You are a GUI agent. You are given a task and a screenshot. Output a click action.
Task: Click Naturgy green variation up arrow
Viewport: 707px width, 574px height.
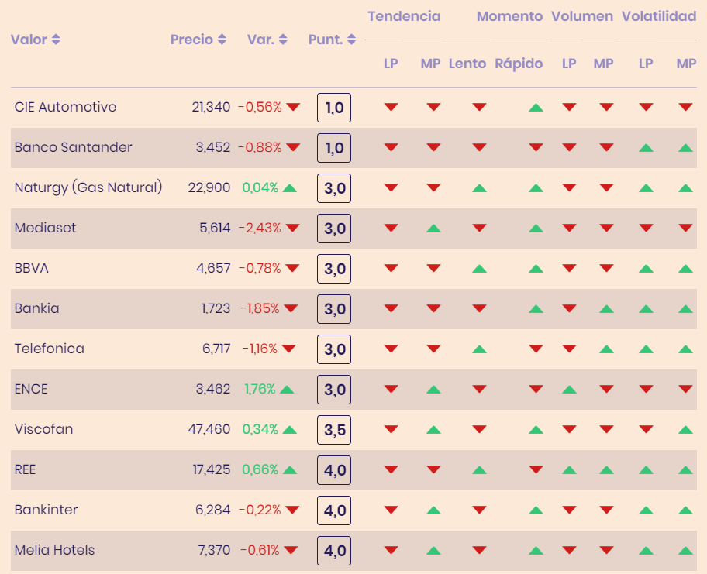coord(290,187)
